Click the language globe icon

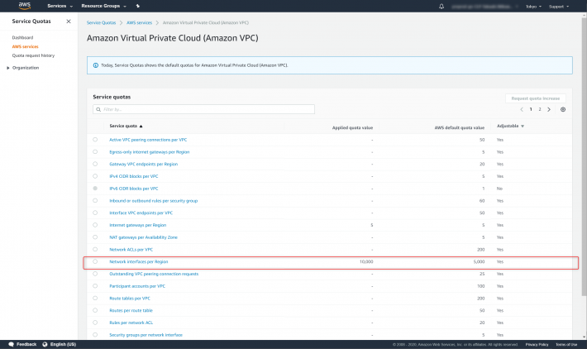[x=45, y=344]
